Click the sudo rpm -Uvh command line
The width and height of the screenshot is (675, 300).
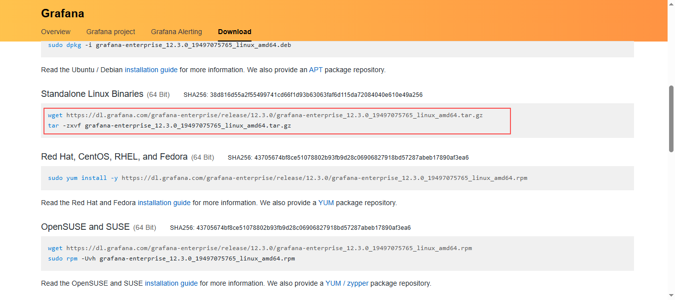click(171, 258)
